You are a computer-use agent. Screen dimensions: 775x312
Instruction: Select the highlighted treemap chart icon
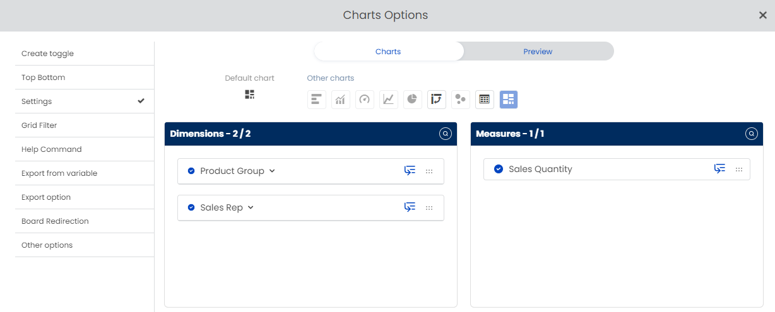[x=509, y=100]
